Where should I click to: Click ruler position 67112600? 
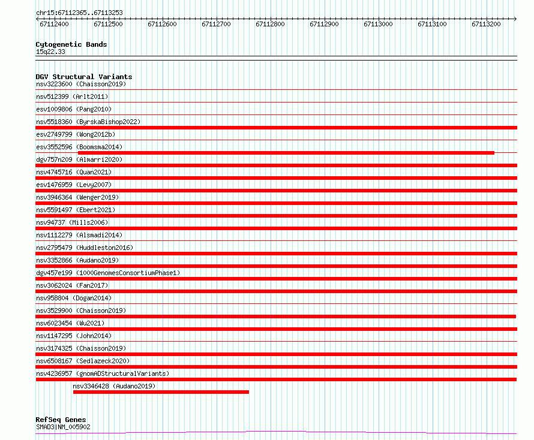coord(162,24)
